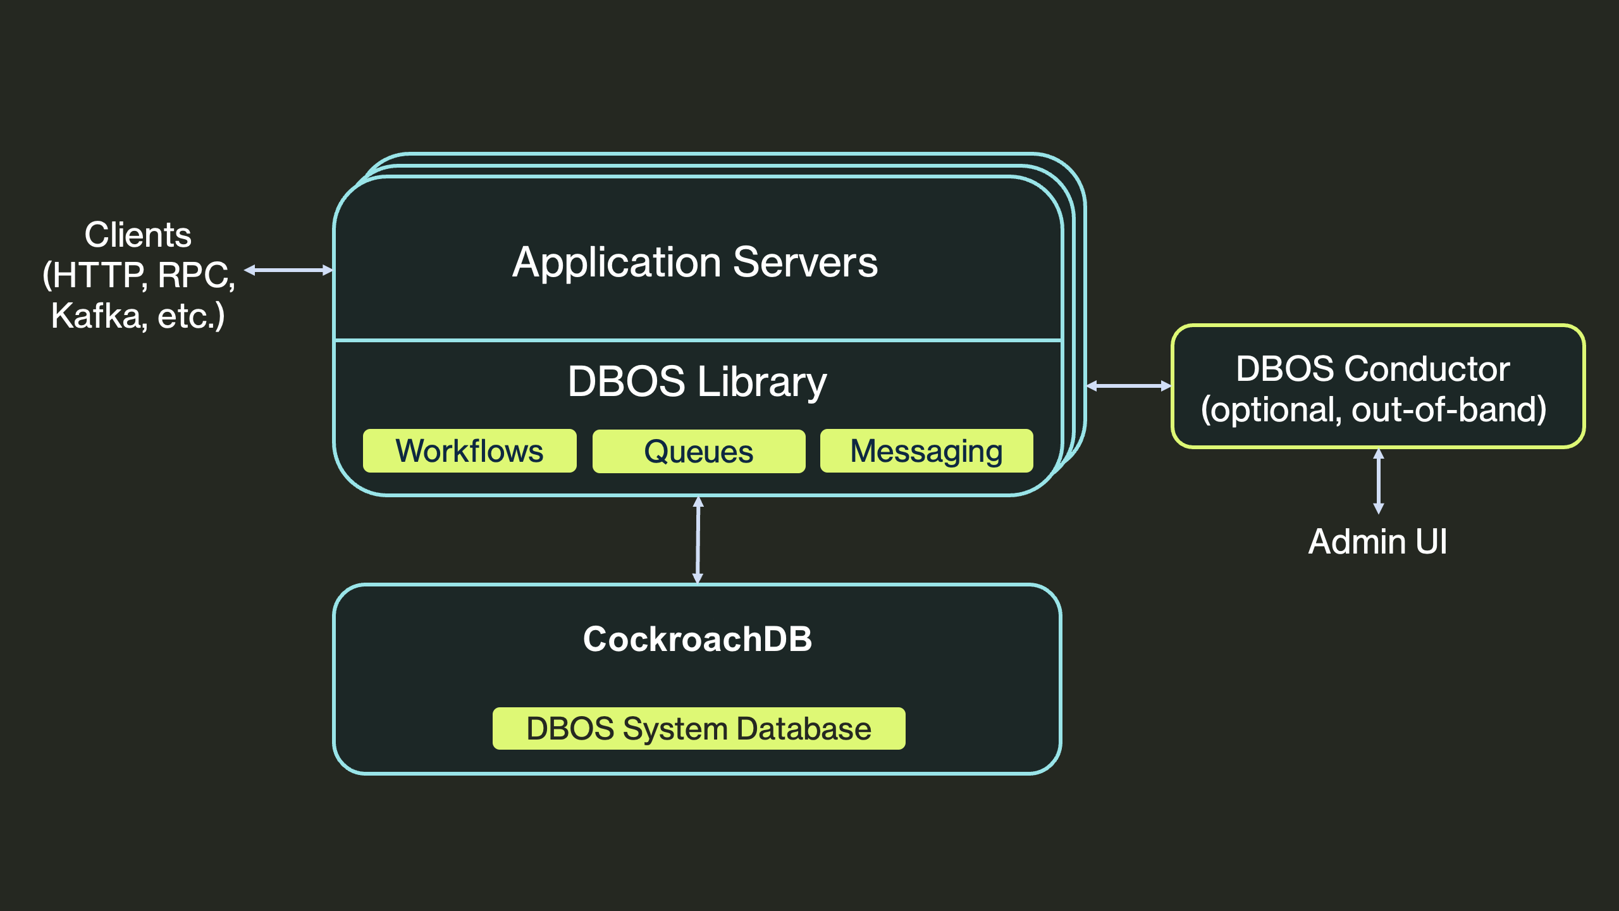Click the DBOS Library text
This screenshot has height=911, width=1619.
pos(697,381)
